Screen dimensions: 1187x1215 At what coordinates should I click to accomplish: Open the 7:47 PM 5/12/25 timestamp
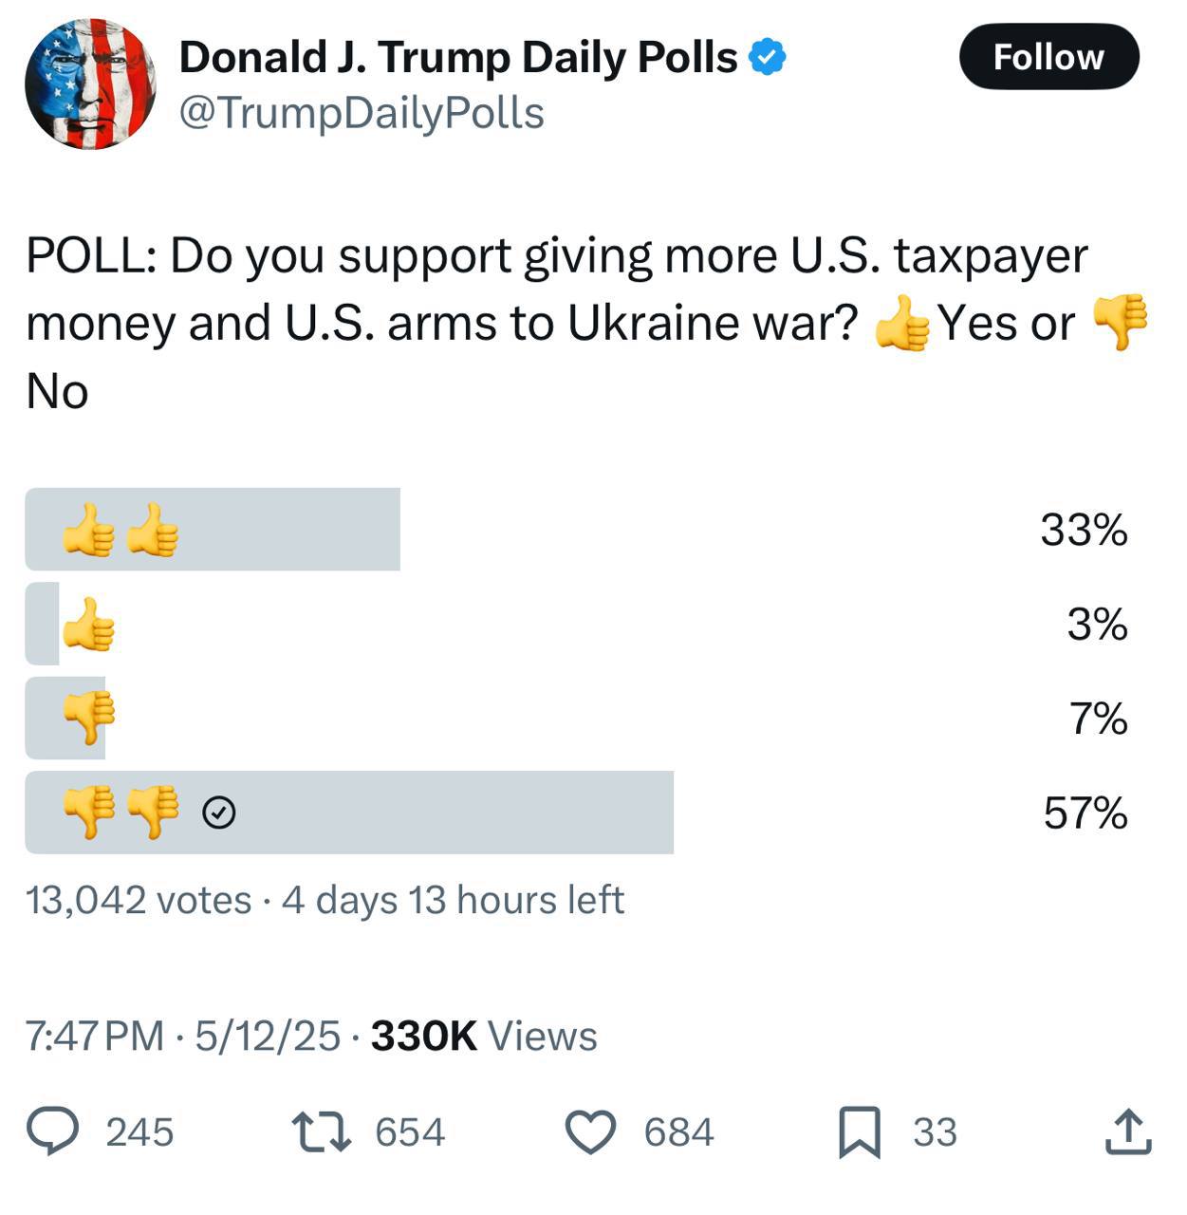182,1036
